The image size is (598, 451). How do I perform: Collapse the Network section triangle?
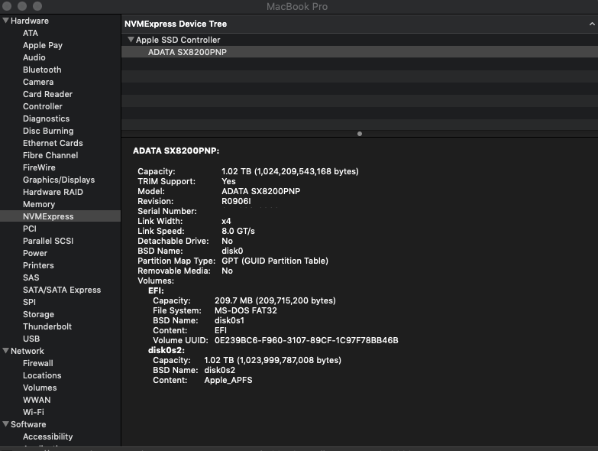(5, 351)
